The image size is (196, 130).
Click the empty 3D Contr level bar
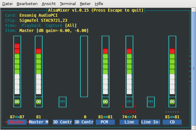84,66
